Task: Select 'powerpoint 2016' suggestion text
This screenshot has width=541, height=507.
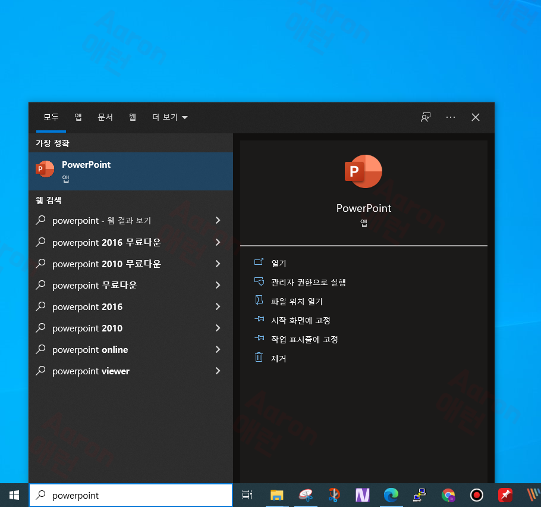Action: pos(87,306)
